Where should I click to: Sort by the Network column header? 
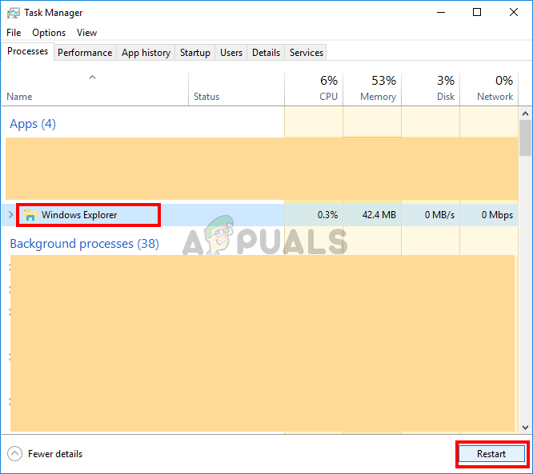pyautogui.click(x=489, y=89)
